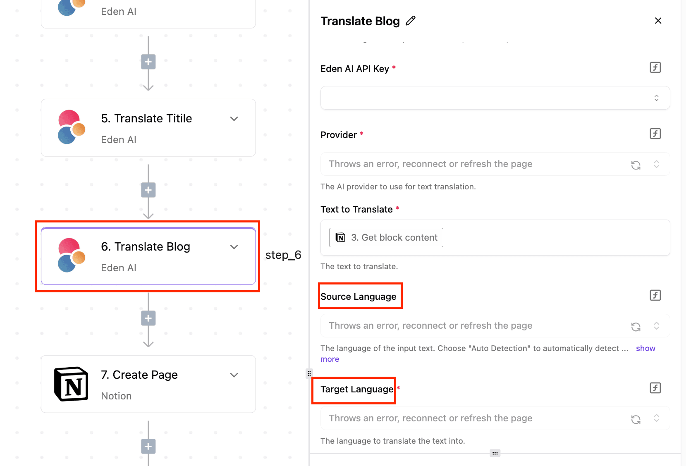Refresh the Source Language options
686x466 pixels.
(x=636, y=327)
